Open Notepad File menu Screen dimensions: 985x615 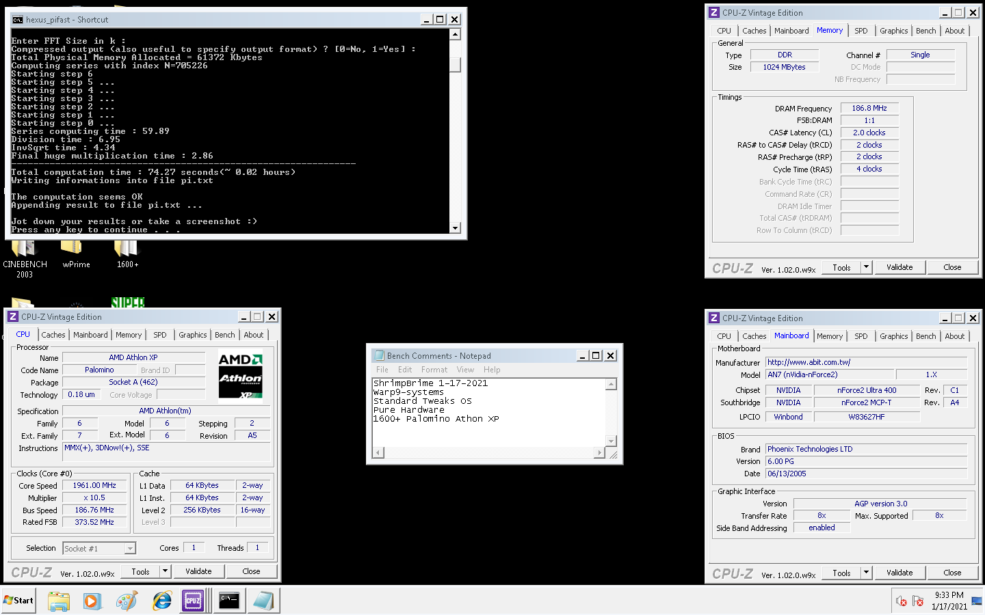pyautogui.click(x=382, y=370)
